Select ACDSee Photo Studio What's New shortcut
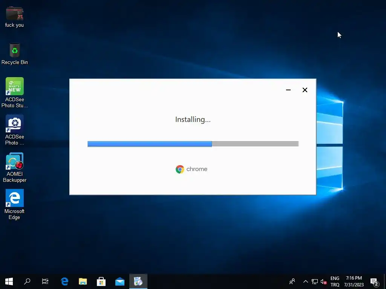This screenshot has height=289, width=386. pyautogui.click(x=15, y=93)
